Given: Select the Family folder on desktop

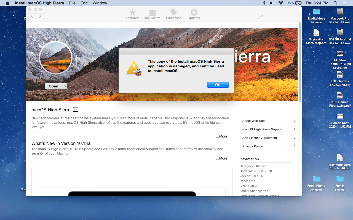Looking at the screenshot, I should tap(340, 183).
